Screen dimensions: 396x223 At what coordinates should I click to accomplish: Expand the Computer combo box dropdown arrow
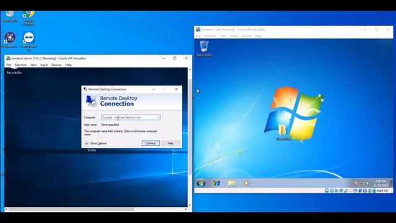point(158,117)
